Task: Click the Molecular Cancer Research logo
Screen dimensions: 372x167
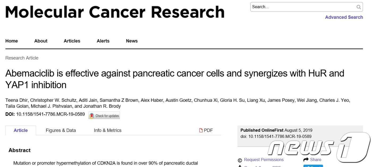Action: (115, 12)
